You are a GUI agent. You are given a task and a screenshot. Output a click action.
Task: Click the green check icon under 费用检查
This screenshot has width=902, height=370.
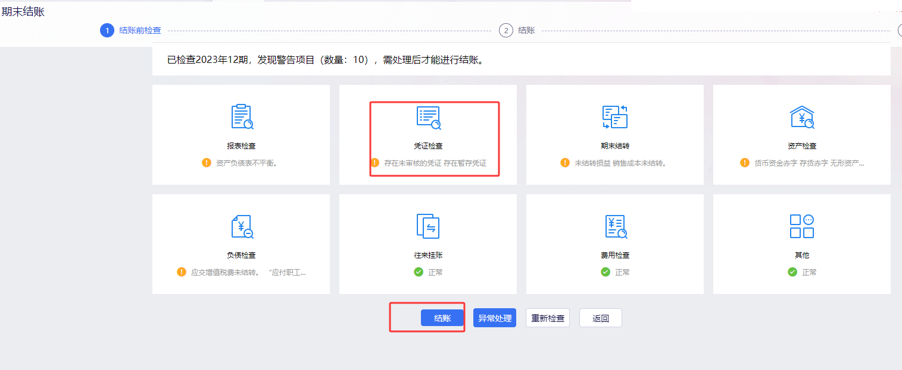(606, 272)
